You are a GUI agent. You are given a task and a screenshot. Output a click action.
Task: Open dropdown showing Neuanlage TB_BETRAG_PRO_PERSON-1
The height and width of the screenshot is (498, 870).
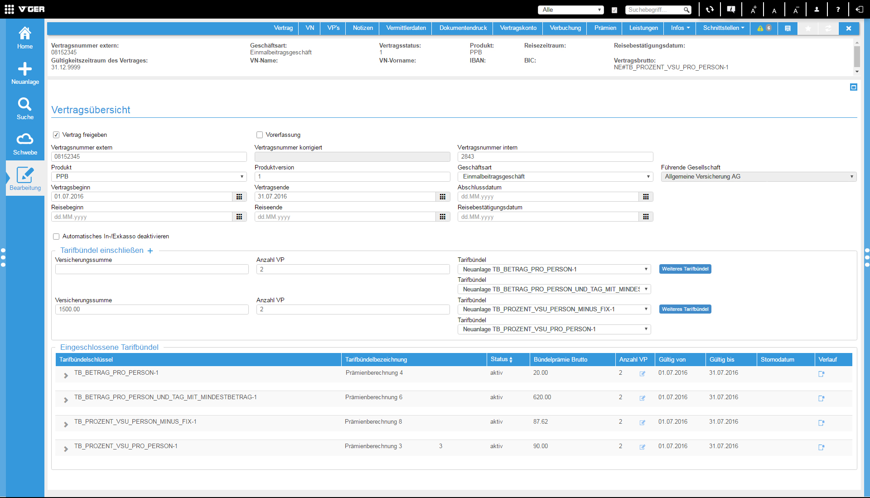554,269
